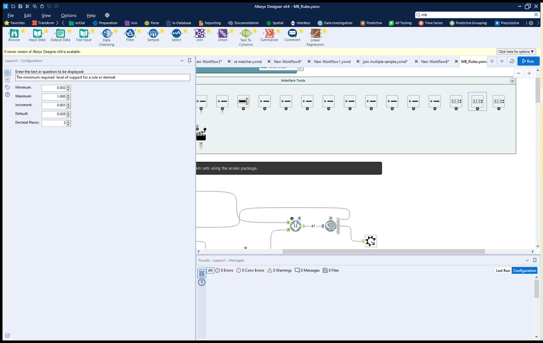
Task: Toggle the favorite star for Output Data
Action: pyautogui.click(x=69, y=31)
